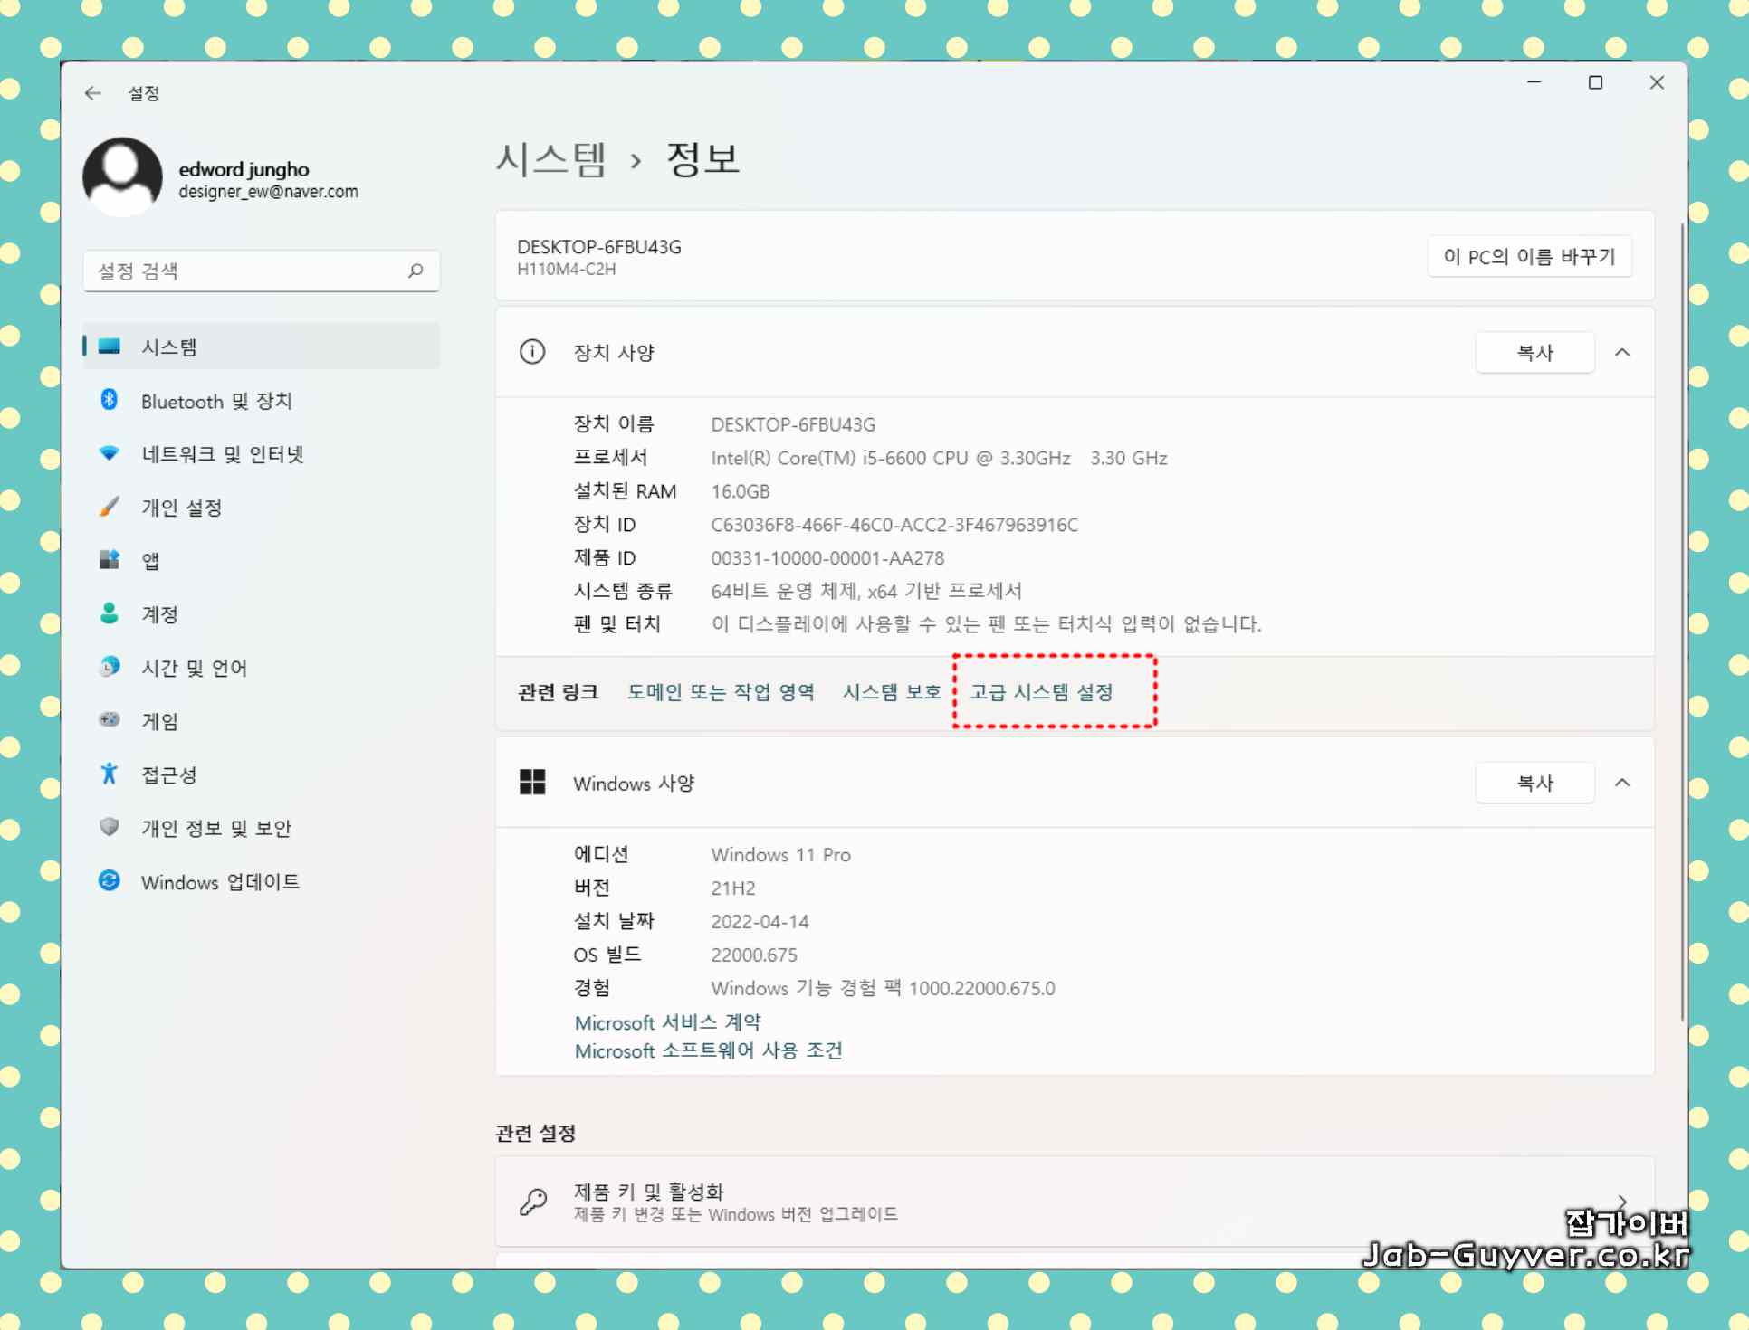The image size is (1749, 1330).
Task: Open the 고급 시스템 설정 link
Action: click(1041, 692)
